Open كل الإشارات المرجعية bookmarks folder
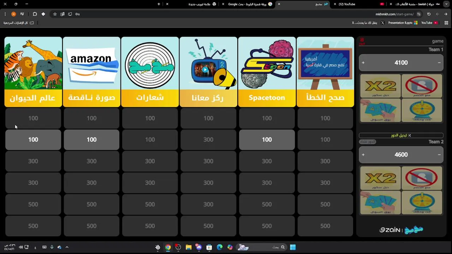Image resolution: width=452 pixels, height=254 pixels. pyautogui.click(x=19, y=23)
